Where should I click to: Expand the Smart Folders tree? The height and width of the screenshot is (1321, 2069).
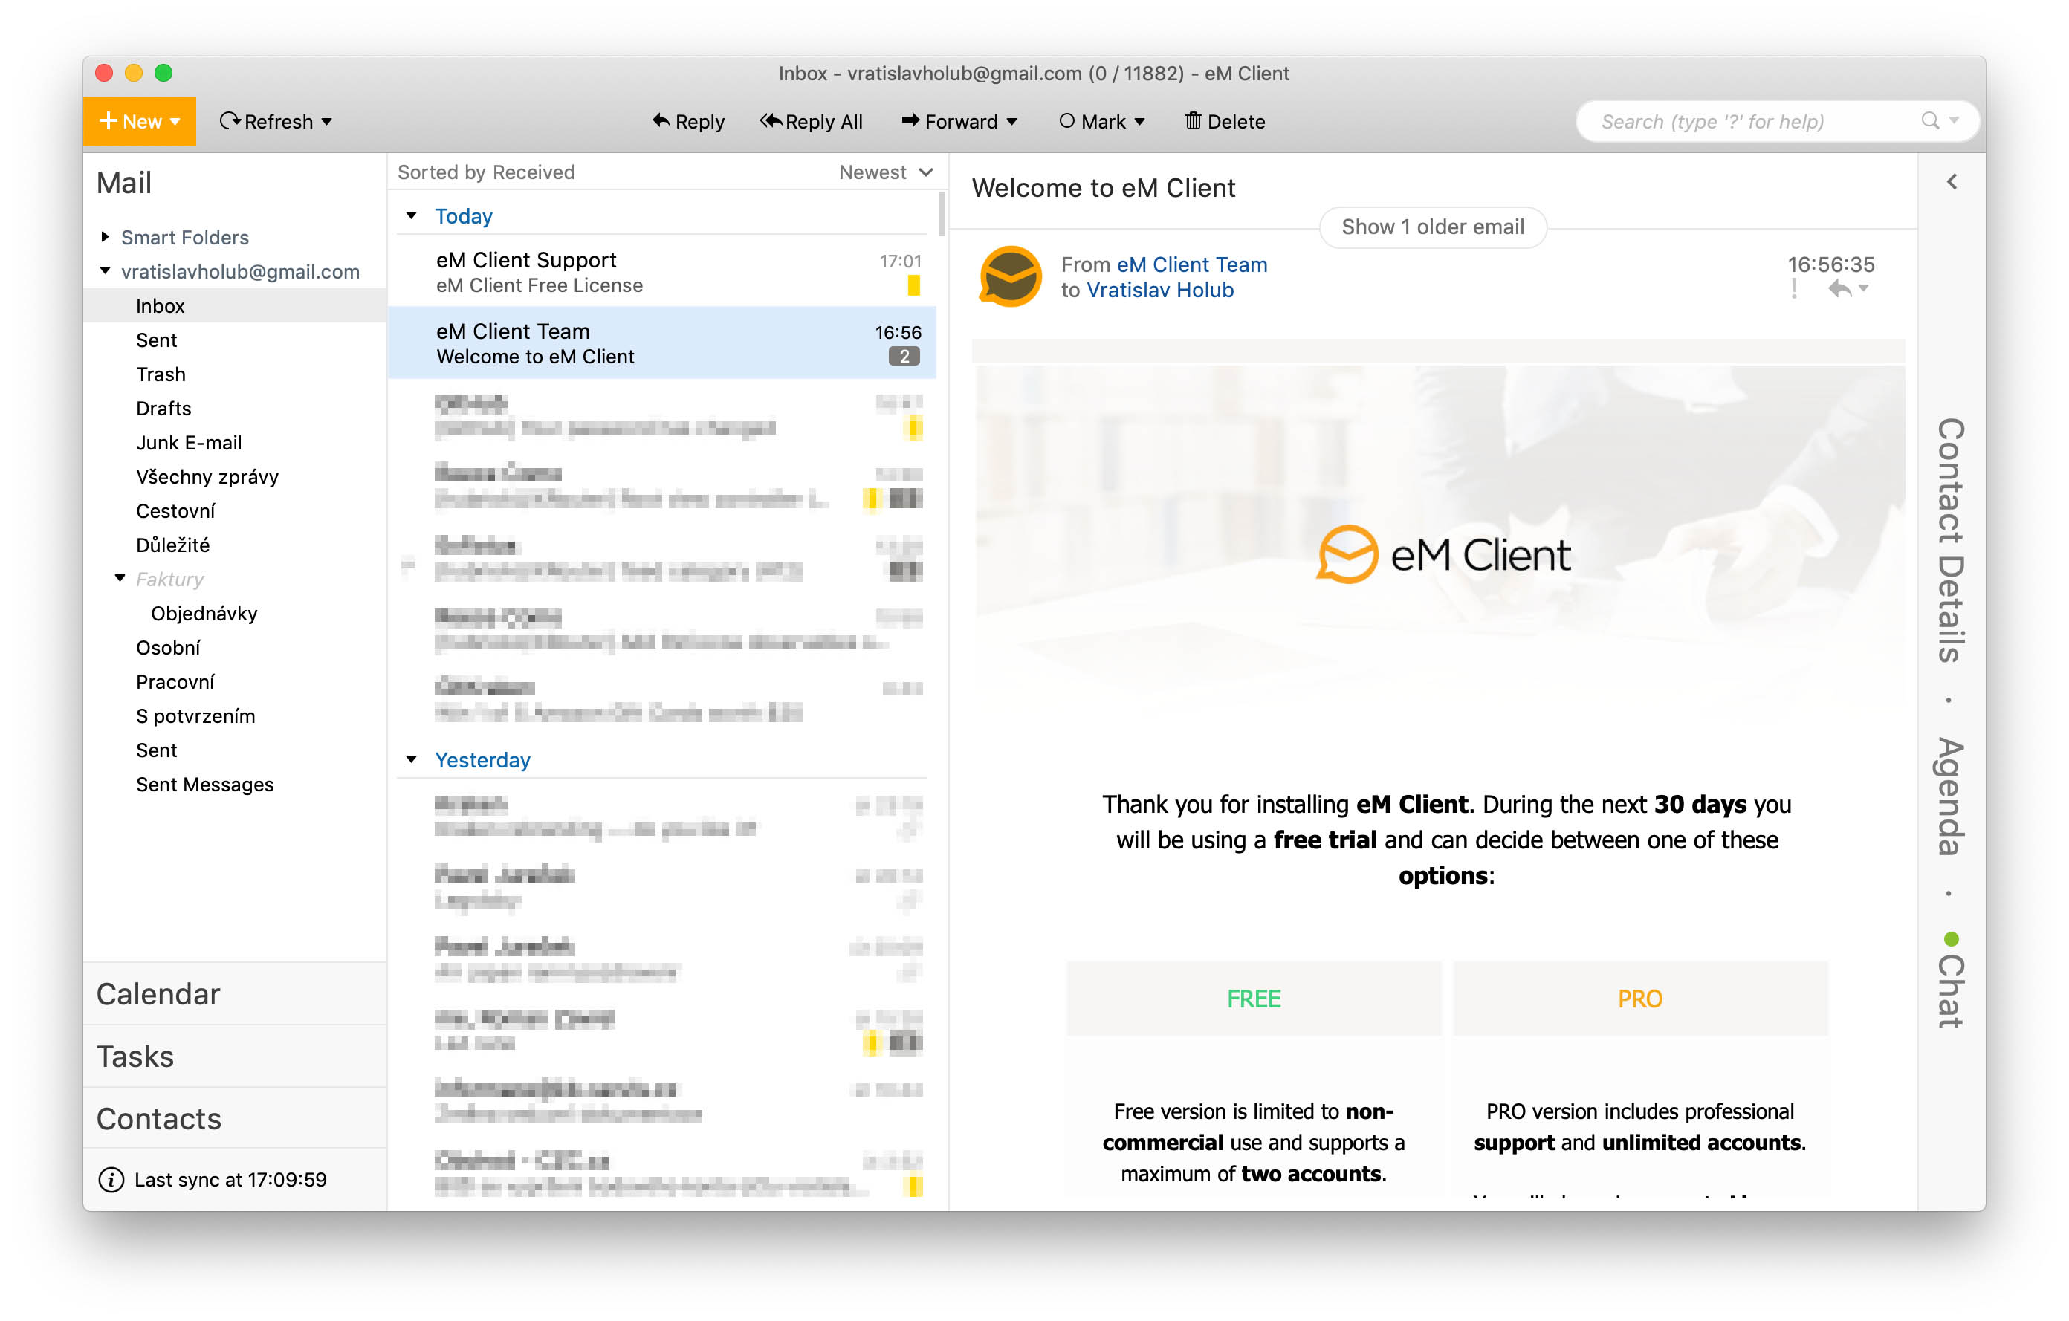coord(105,236)
